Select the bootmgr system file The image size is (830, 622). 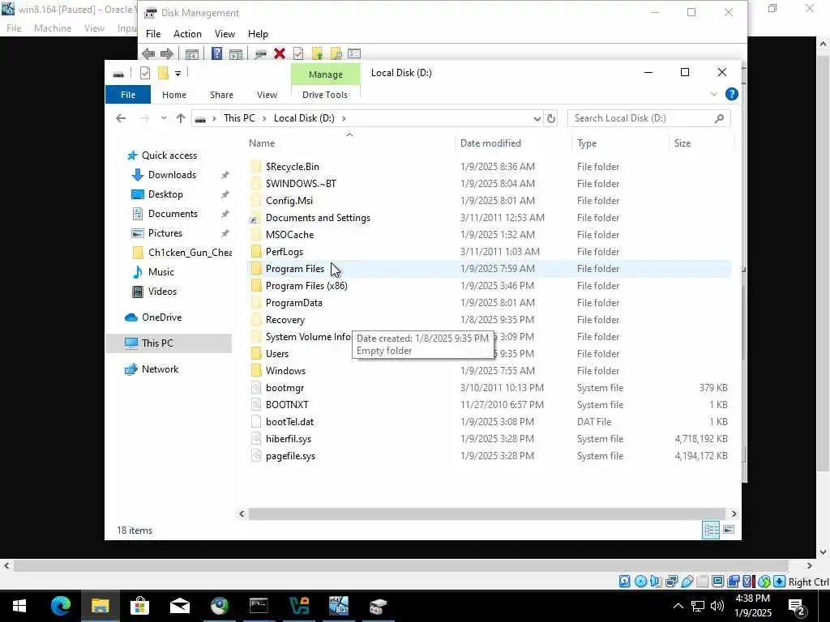click(285, 388)
